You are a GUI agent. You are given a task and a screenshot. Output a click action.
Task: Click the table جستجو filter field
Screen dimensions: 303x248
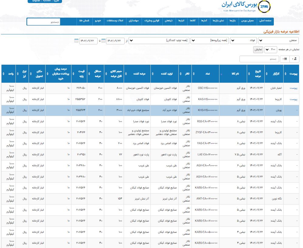[x=259, y=59]
